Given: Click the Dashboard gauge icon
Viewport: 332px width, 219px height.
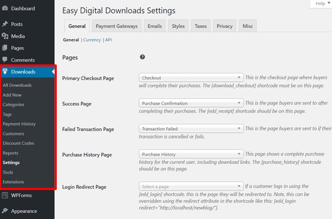Looking at the screenshot, I should point(5,8).
